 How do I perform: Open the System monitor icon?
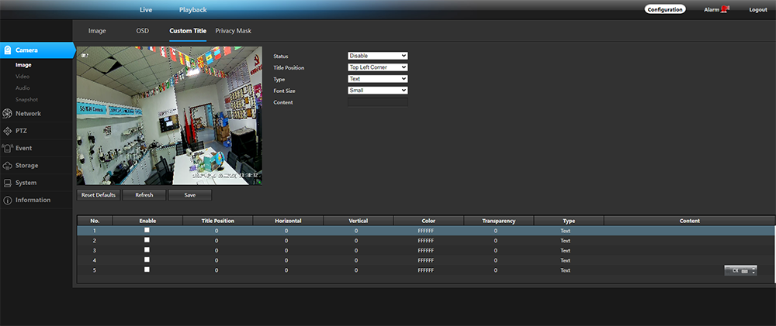click(x=8, y=183)
